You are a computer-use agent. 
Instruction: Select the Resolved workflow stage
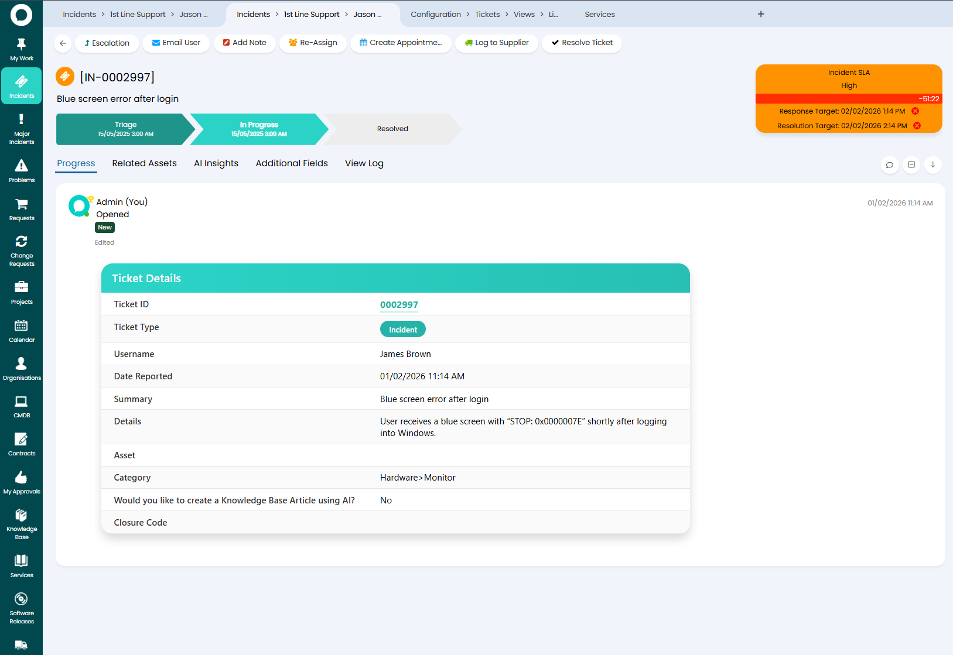pos(392,129)
